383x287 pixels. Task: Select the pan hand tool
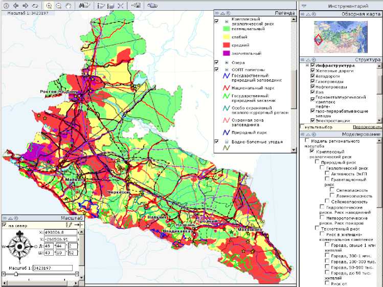coord(68,5)
